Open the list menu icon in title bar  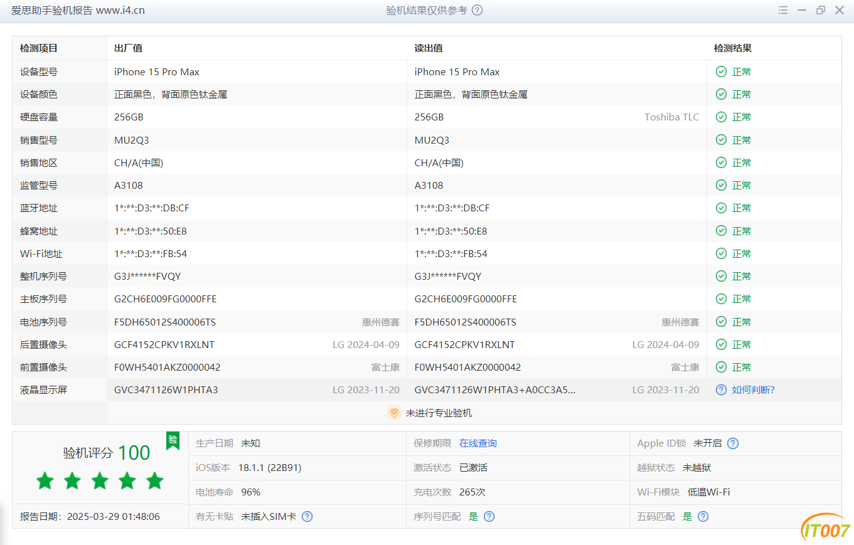tap(783, 10)
